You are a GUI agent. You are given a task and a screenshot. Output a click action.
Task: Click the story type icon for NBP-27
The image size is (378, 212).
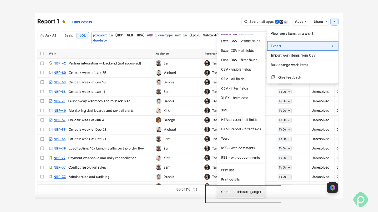tap(51, 158)
